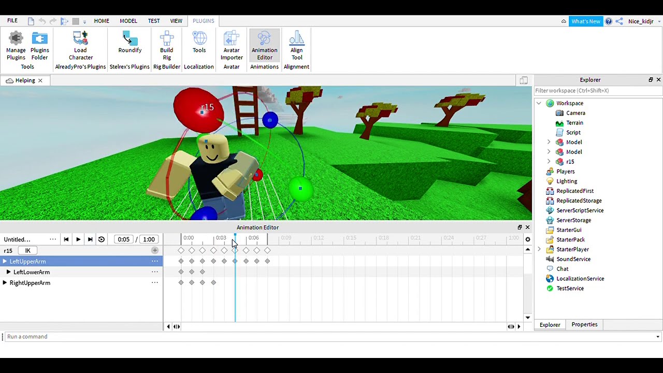Jump to first keyframe
The image size is (663, 373).
pos(66,239)
